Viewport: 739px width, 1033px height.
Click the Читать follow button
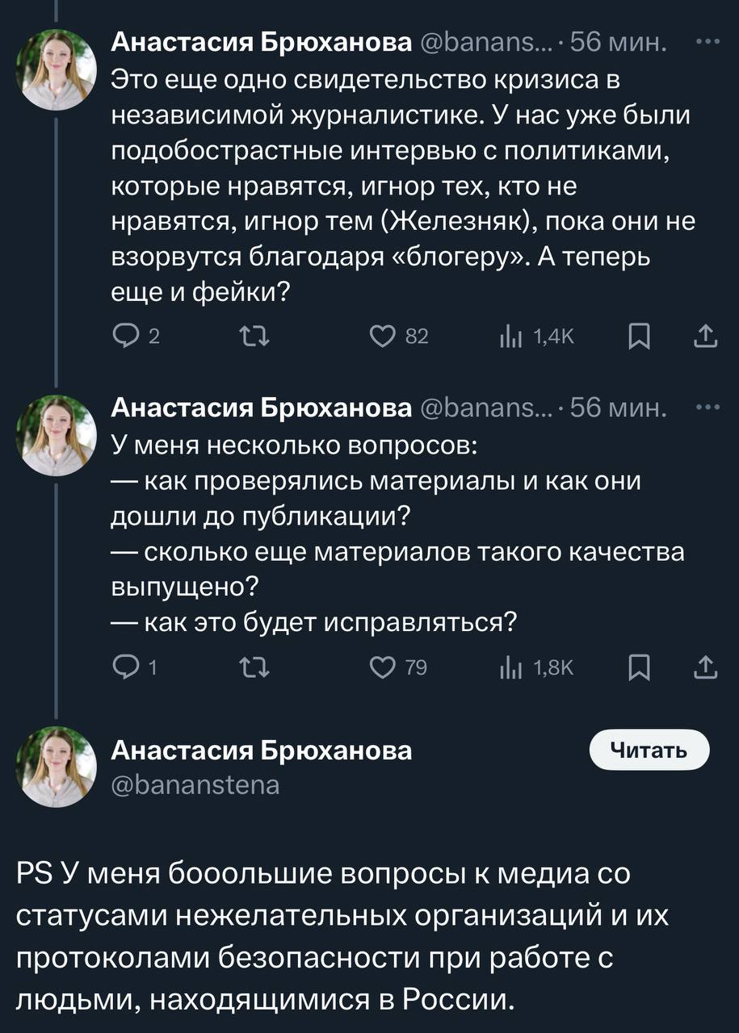pos(649,751)
